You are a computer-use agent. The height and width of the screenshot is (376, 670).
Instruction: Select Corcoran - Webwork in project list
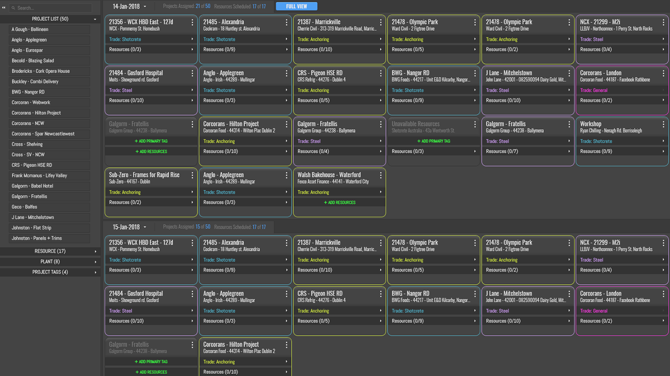coord(49,102)
